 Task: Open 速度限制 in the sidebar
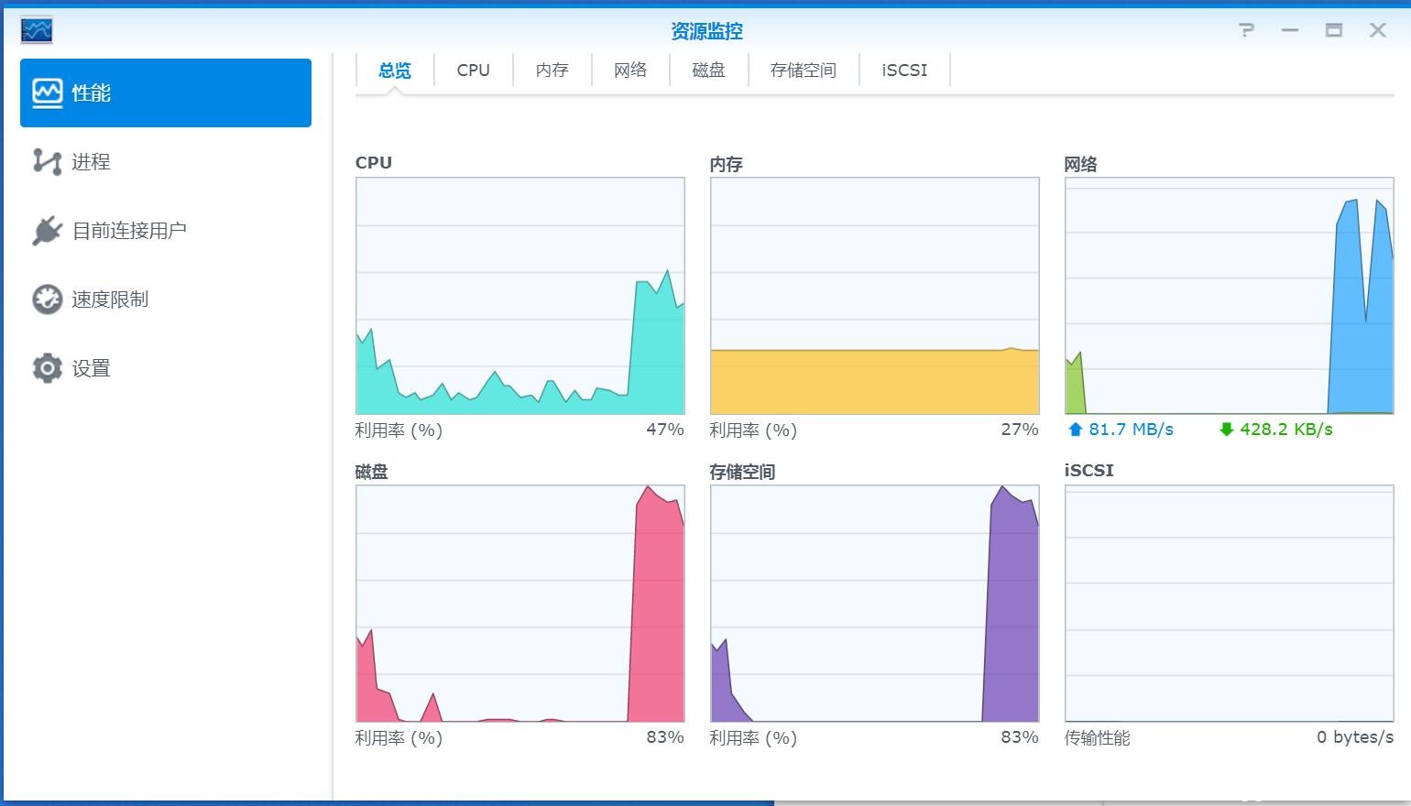(166, 300)
